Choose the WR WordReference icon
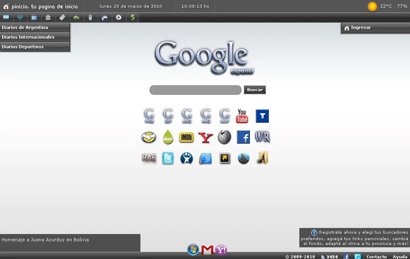This screenshot has height=259, width=410. click(x=262, y=137)
